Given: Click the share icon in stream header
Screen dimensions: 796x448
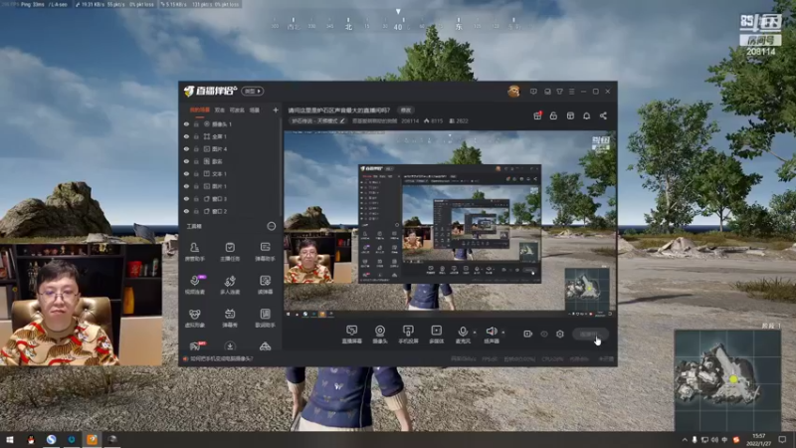Looking at the screenshot, I should [x=603, y=115].
